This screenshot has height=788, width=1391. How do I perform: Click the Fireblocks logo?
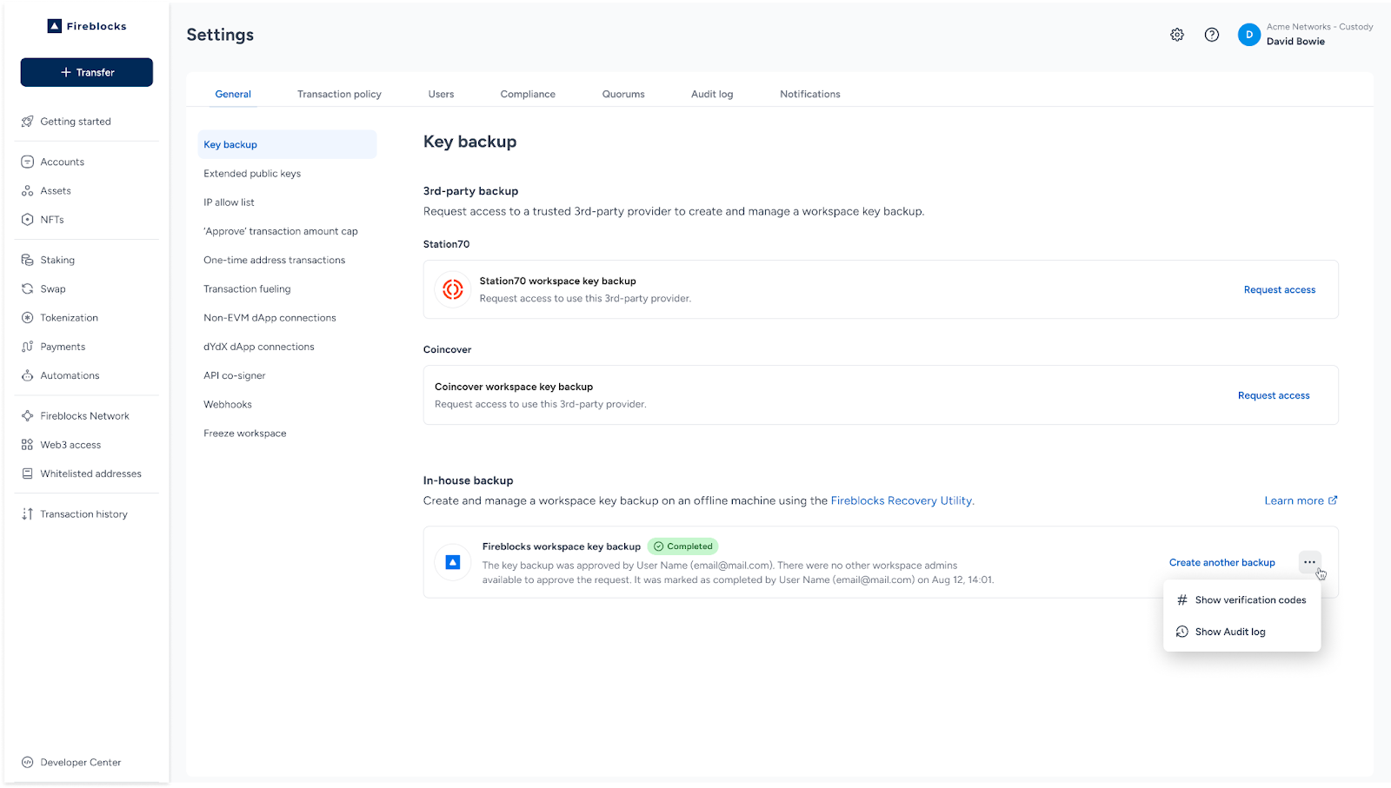click(x=86, y=26)
